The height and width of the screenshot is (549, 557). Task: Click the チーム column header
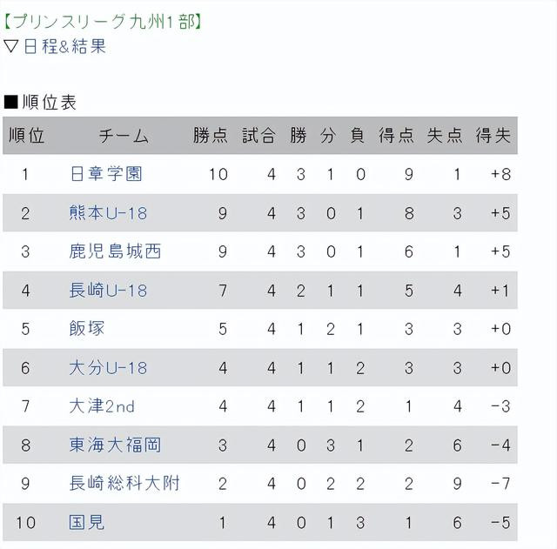click(x=124, y=136)
